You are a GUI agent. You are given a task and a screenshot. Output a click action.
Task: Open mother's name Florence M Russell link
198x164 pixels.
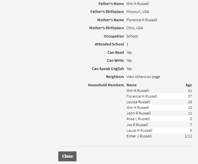[x=142, y=20]
